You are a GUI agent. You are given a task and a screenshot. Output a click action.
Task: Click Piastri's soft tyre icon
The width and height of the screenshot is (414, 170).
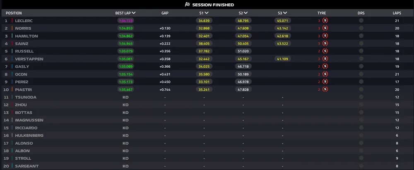[325, 90]
